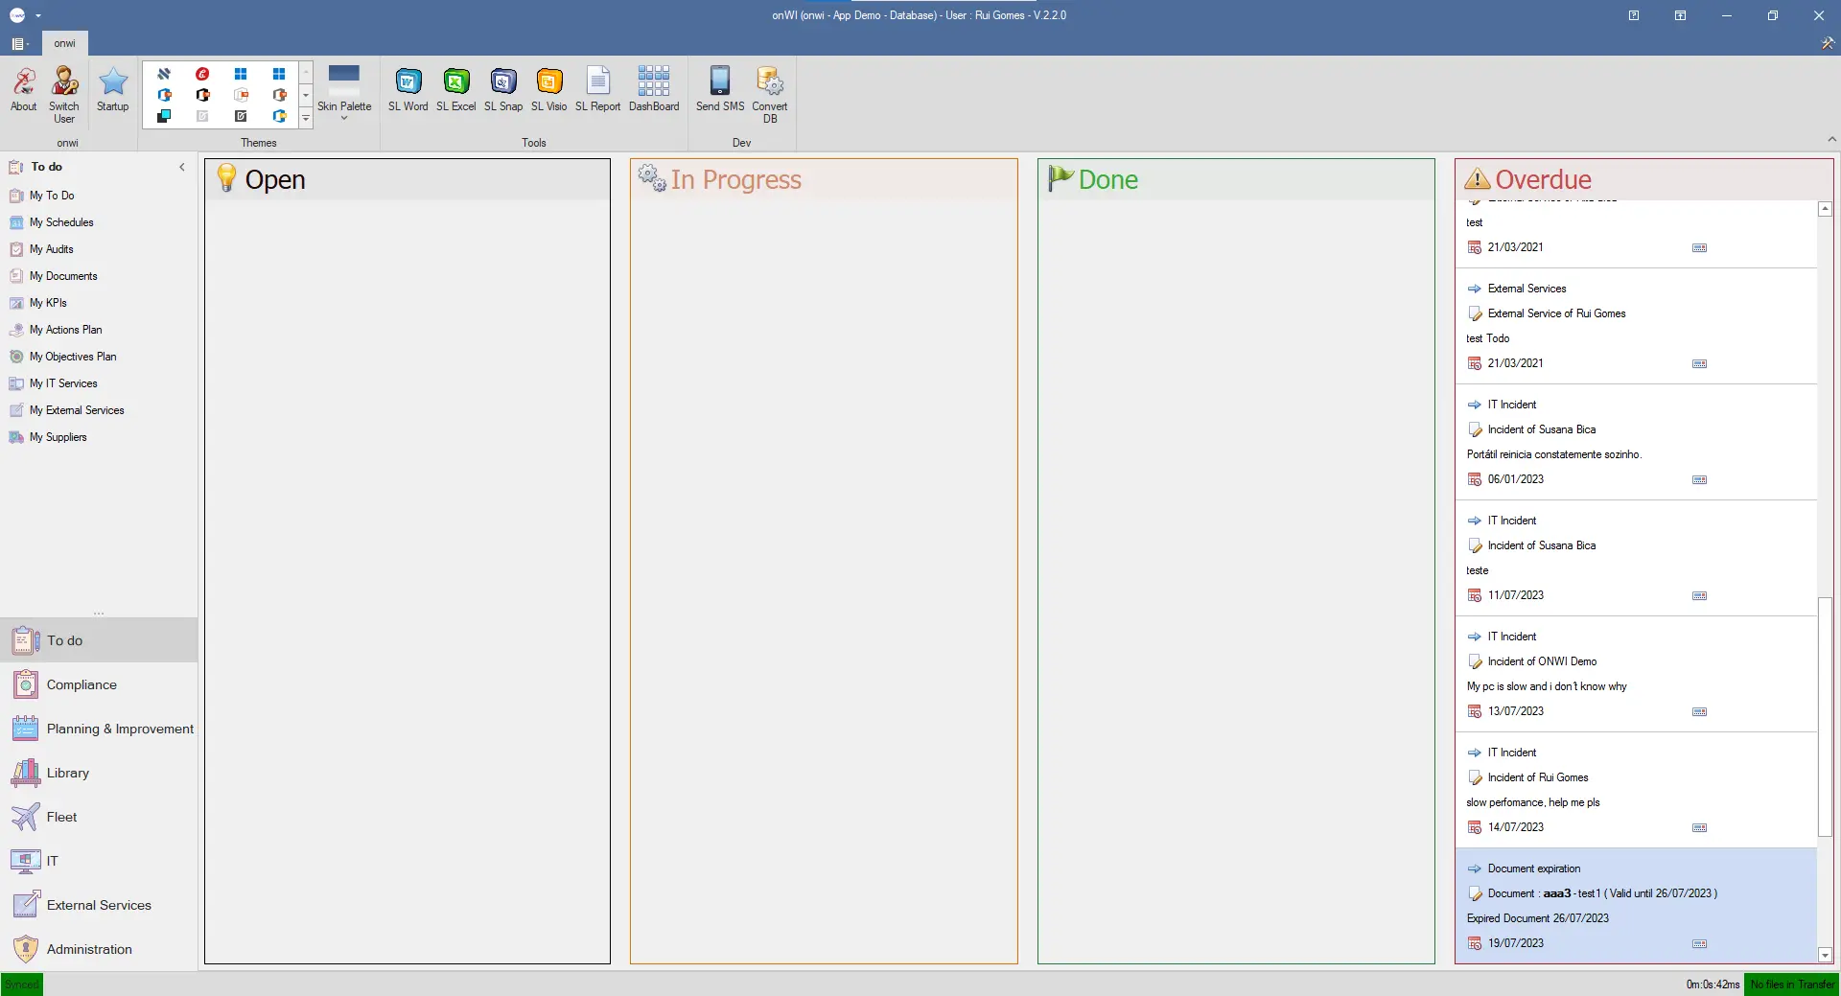Click the keyboard icon beside 06/01/2023
Image resolution: width=1841 pixels, height=996 pixels.
pos(1699,479)
